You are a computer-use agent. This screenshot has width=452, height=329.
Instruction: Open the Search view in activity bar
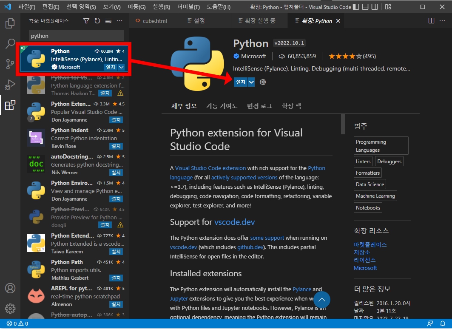coord(10,44)
